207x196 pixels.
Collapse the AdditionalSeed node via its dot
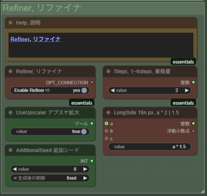(10, 150)
